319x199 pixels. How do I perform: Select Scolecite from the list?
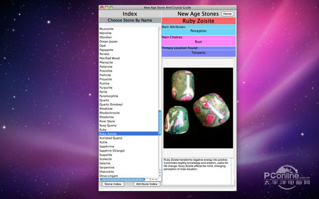(106, 159)
